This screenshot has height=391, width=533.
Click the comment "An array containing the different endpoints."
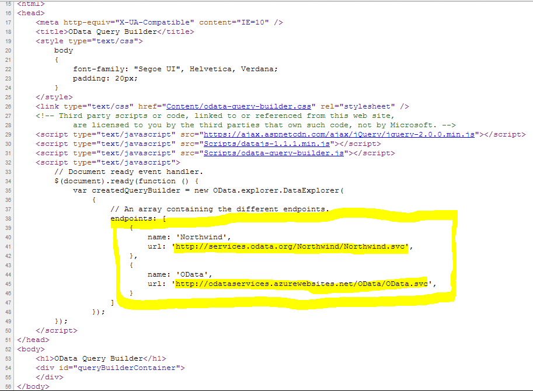click(x=220, y=210)
